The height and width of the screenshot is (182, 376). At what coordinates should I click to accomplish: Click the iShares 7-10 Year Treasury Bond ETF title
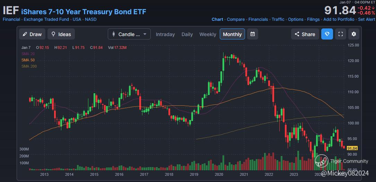coord(84,11)
